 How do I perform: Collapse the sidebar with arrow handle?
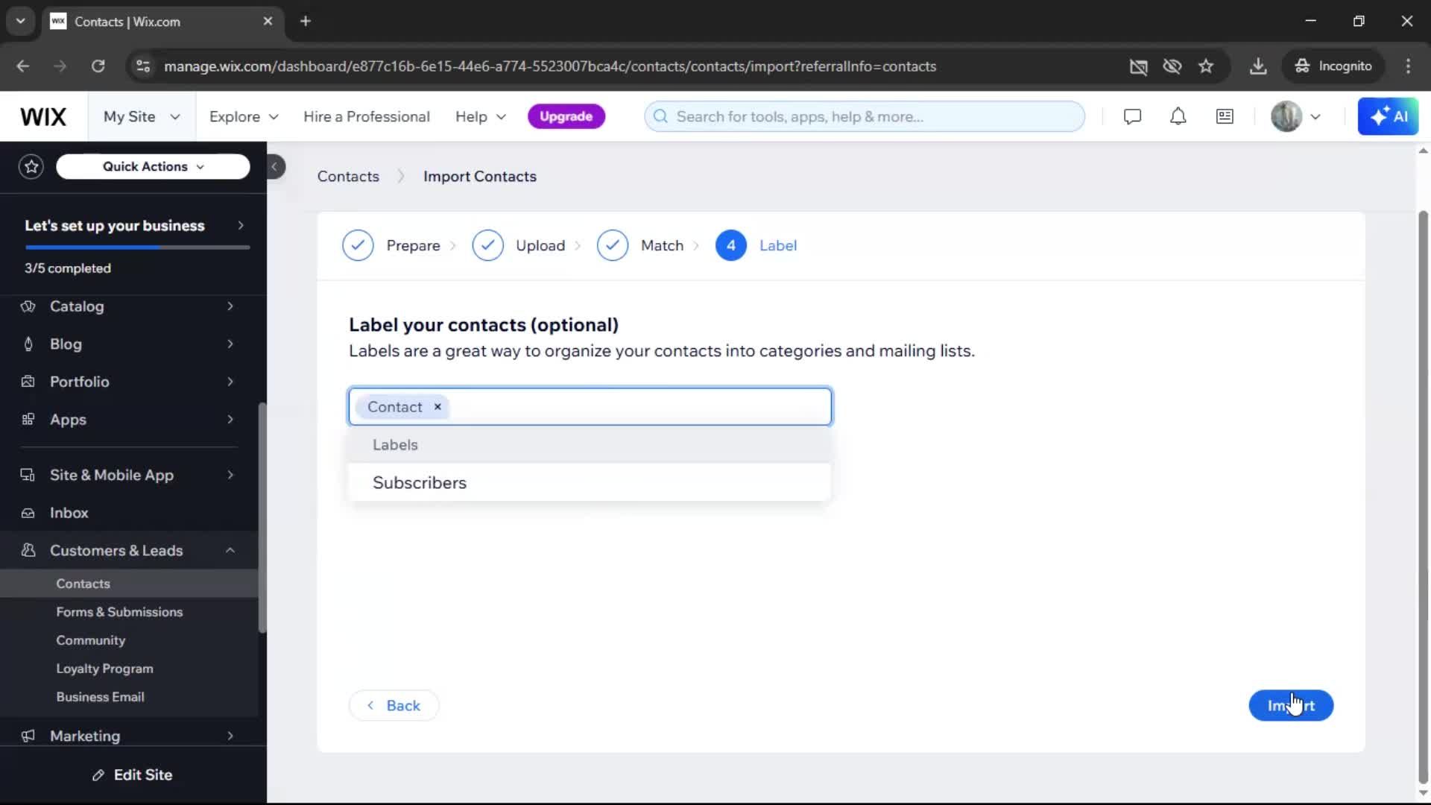click(275, 166)
